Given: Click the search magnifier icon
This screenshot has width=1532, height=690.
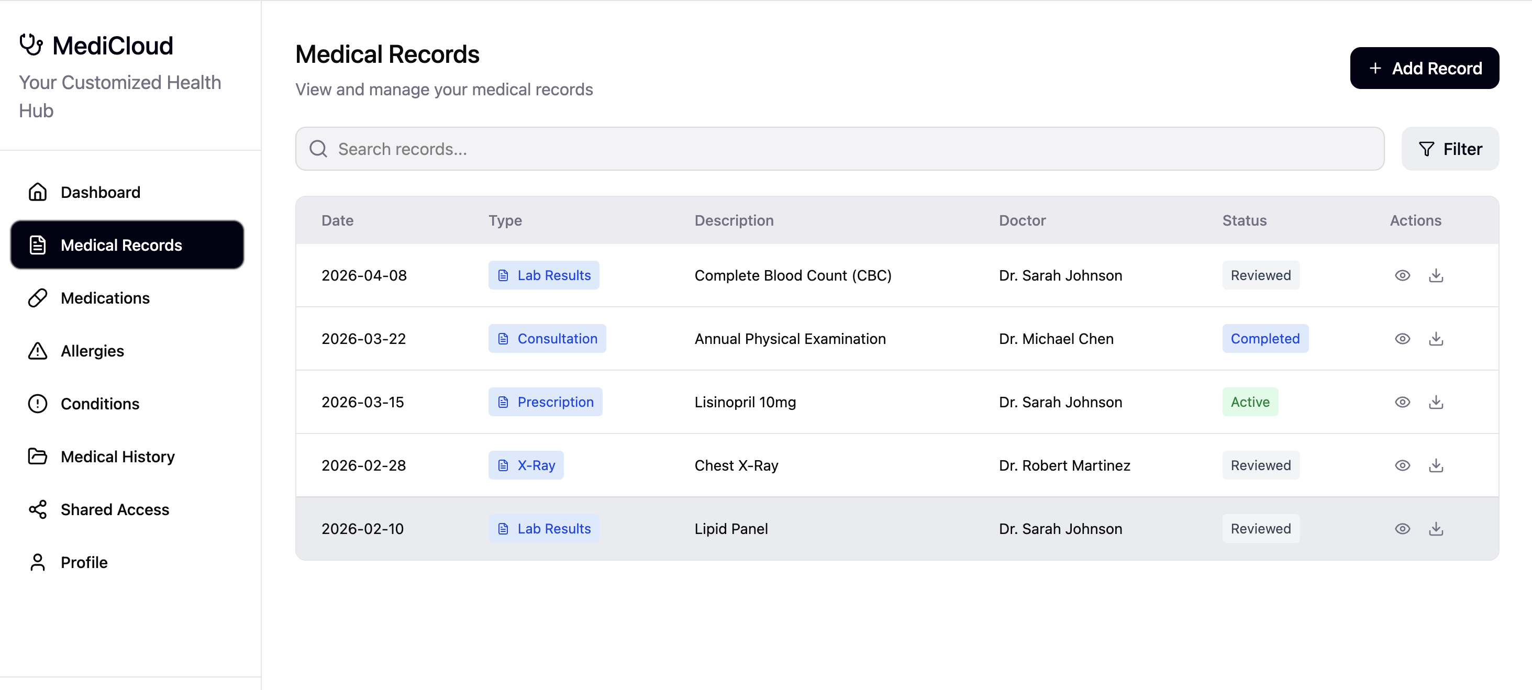Looking at the screenshot, I should point(319,149).
